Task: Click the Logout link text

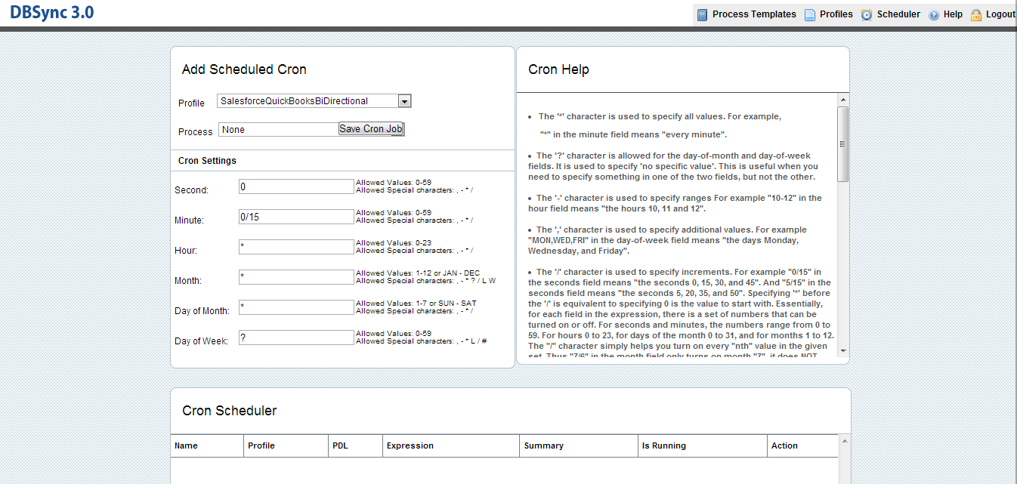Action: [1000, 14]
